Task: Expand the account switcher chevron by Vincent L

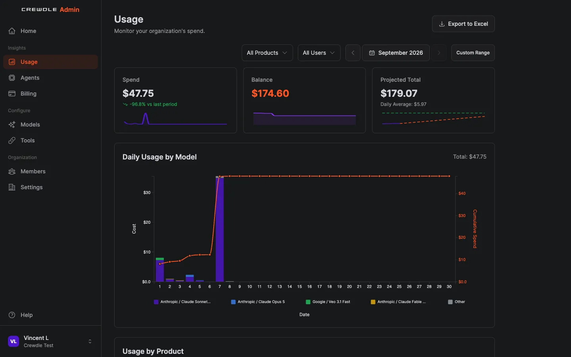Action: click(90, 342)
